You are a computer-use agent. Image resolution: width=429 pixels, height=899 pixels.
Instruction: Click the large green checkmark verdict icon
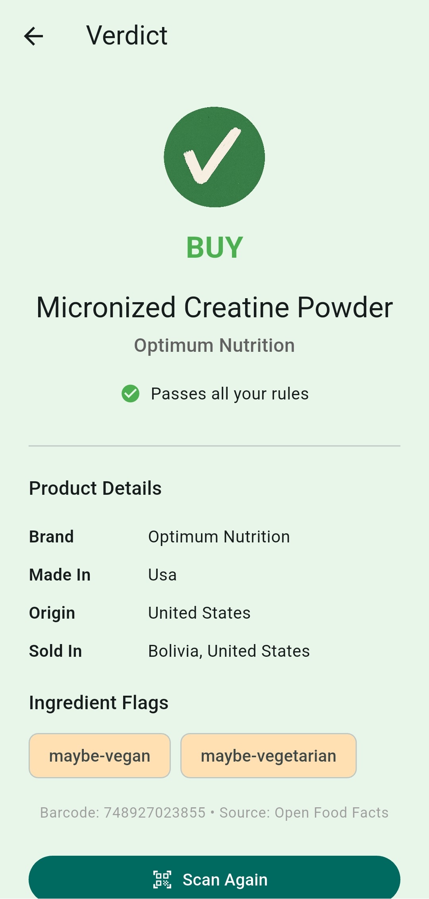[214, 157]
